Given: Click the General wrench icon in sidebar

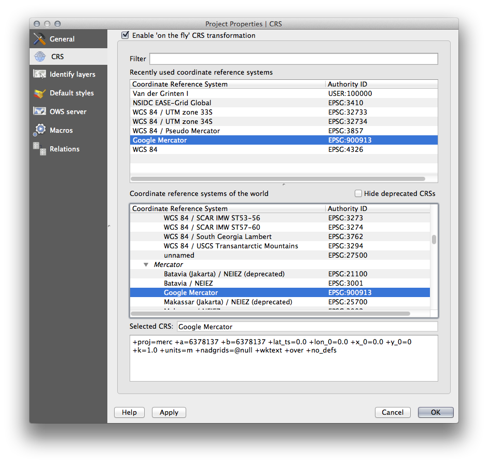Looking at the screenshot, I should 40,39.
